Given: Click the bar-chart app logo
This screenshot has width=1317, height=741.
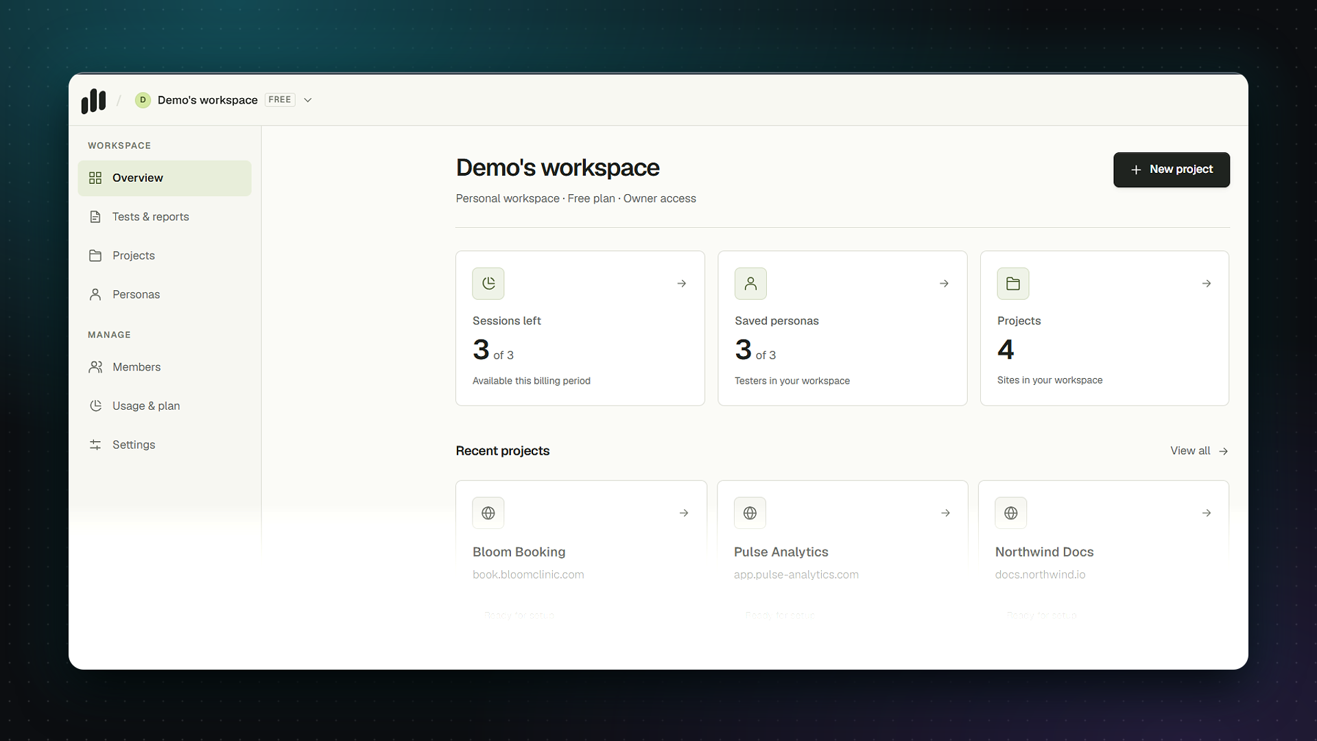Looking at the screenshot, I should pos(93,100).
